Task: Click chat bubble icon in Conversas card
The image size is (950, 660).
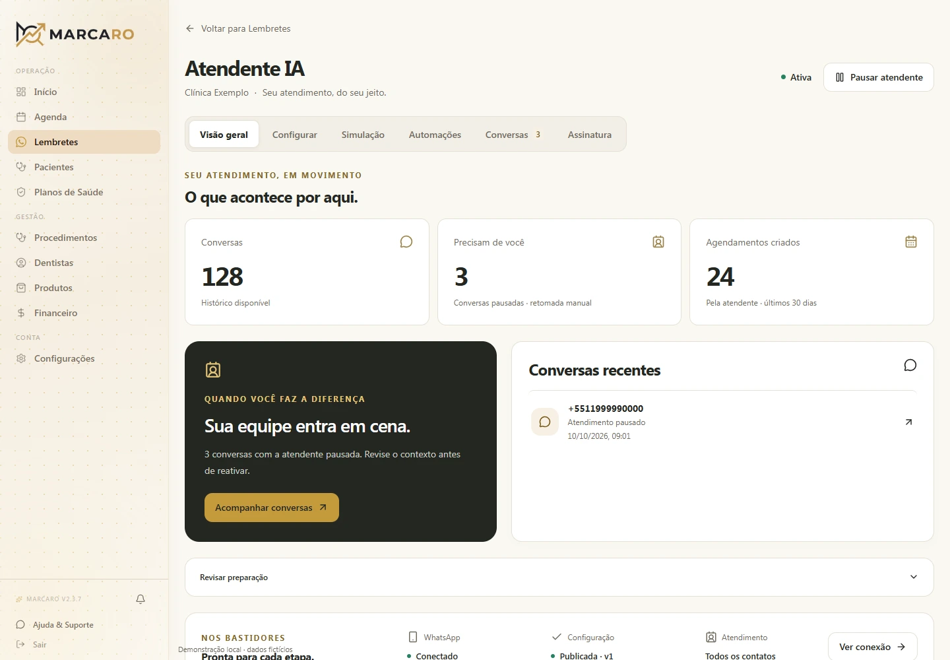Action: (406, 242)
